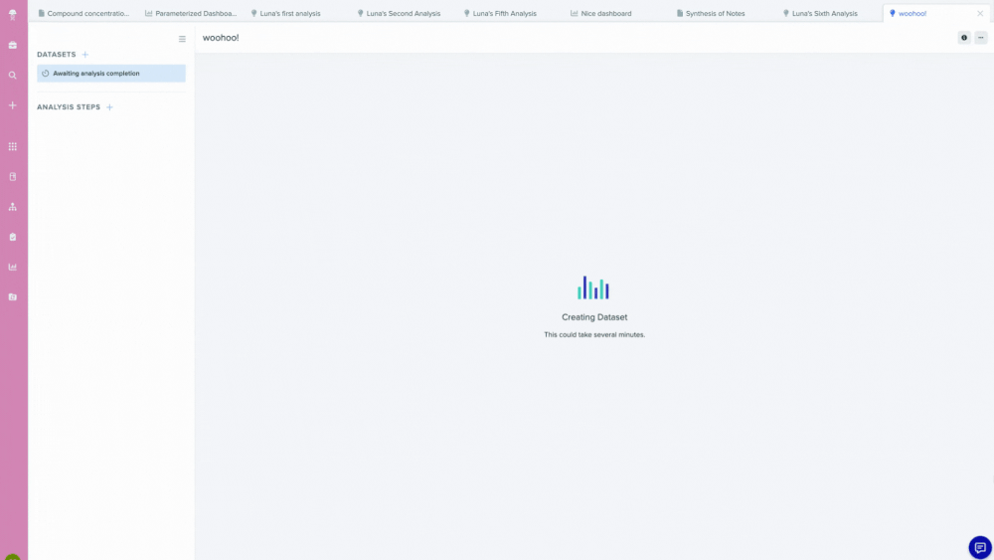
Task: Switch to the Parameterized Dashboa... tab
Action: 190,13
